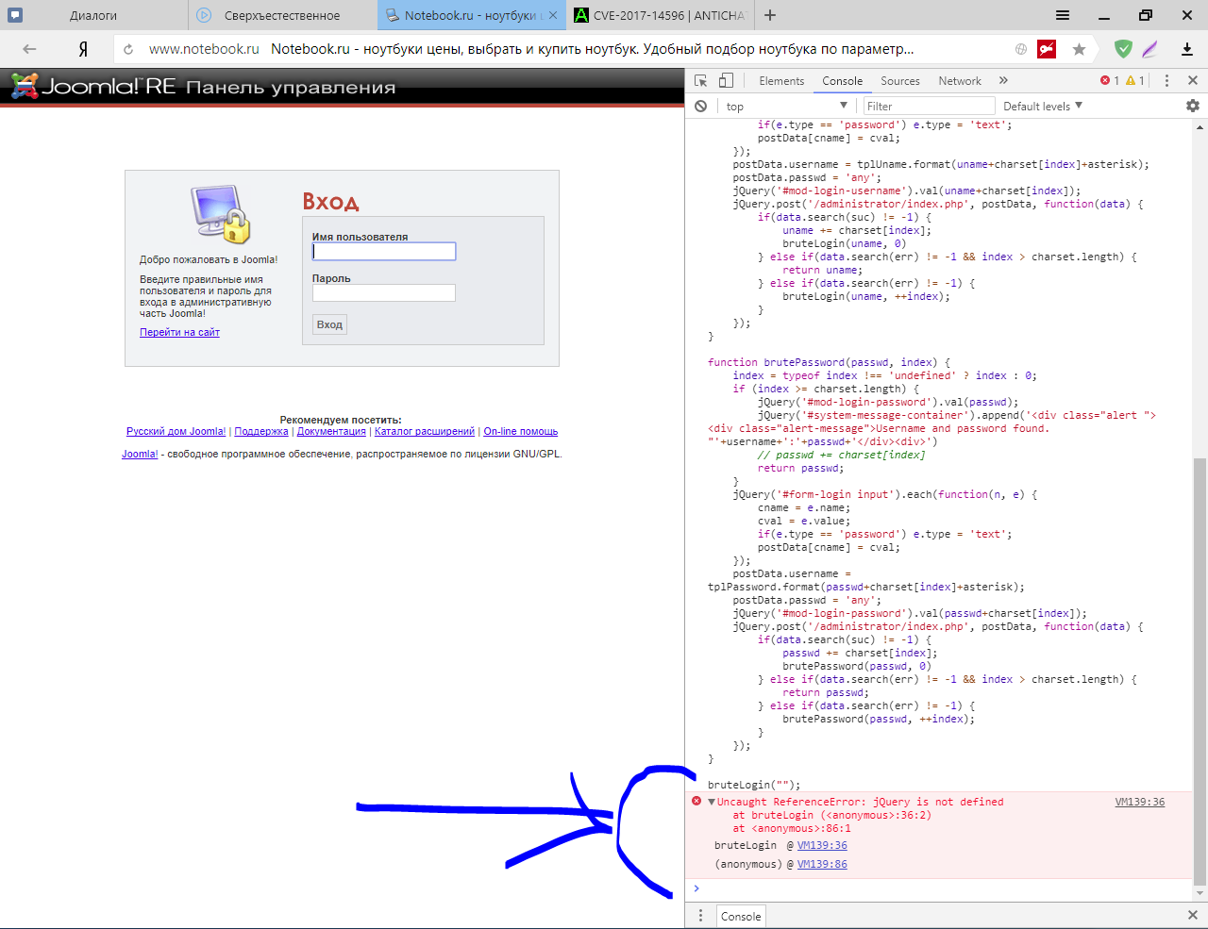Toggle the device toolbar in DevTools
This screenshot has width=1208, height=929.
[726, 81]
